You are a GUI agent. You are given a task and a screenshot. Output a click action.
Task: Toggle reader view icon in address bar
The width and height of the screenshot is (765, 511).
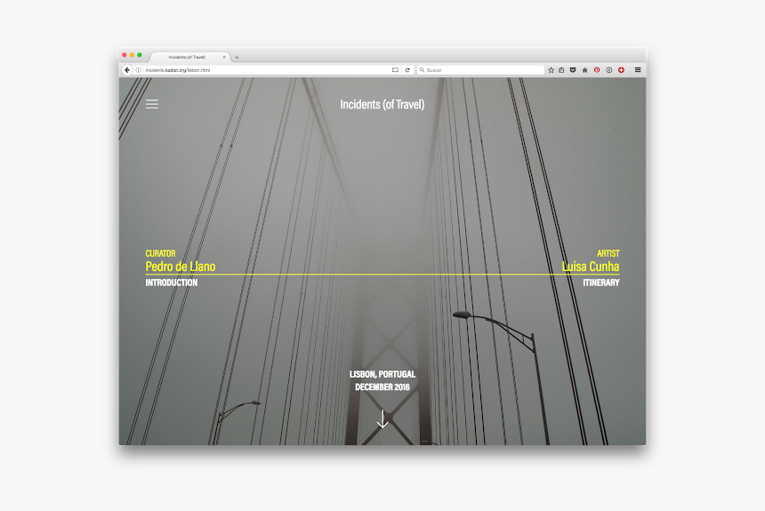(x=395, y=70)
